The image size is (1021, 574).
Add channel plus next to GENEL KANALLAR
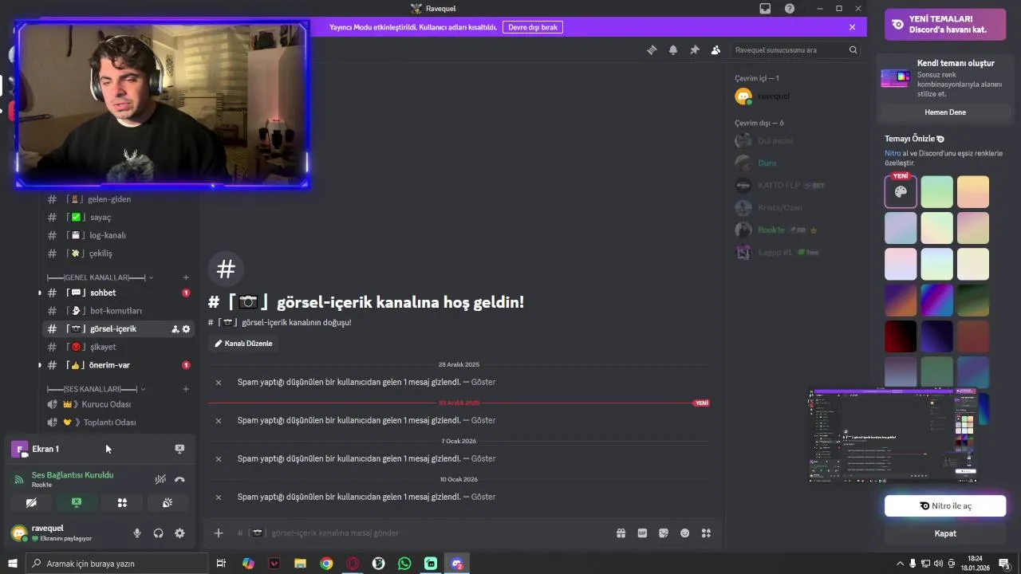point(186,277)
